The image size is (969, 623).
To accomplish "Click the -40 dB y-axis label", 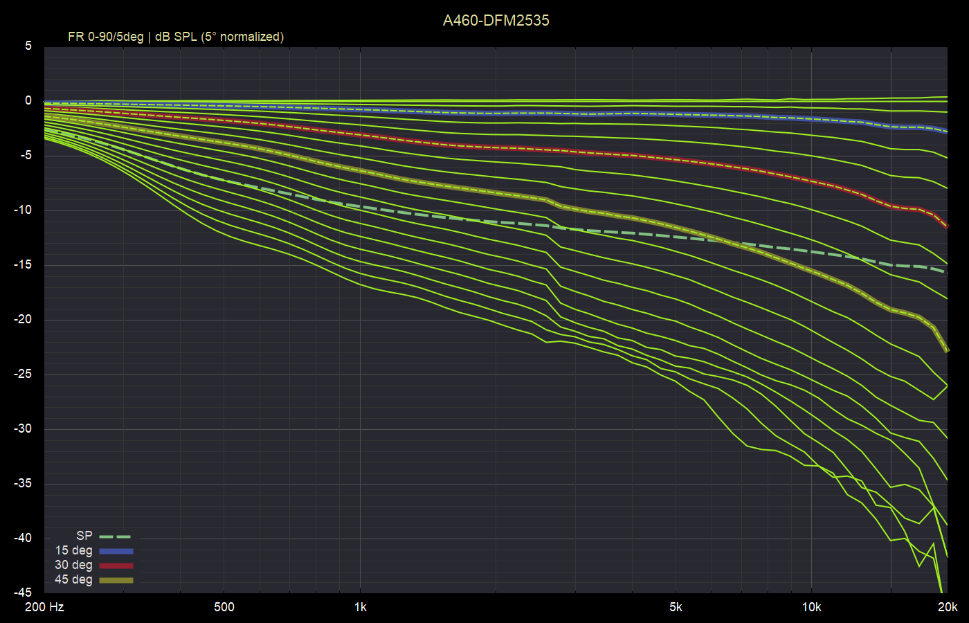I will [23, 538].
